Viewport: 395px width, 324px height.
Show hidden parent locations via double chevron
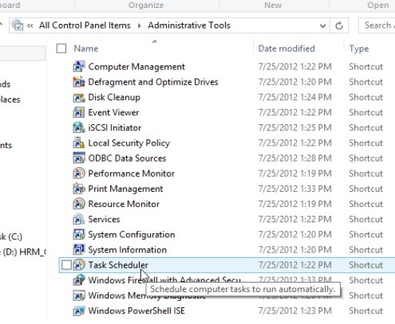coord(30,25)
